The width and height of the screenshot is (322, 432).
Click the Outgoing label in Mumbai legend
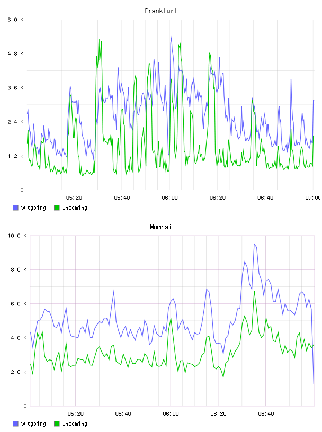33,424
